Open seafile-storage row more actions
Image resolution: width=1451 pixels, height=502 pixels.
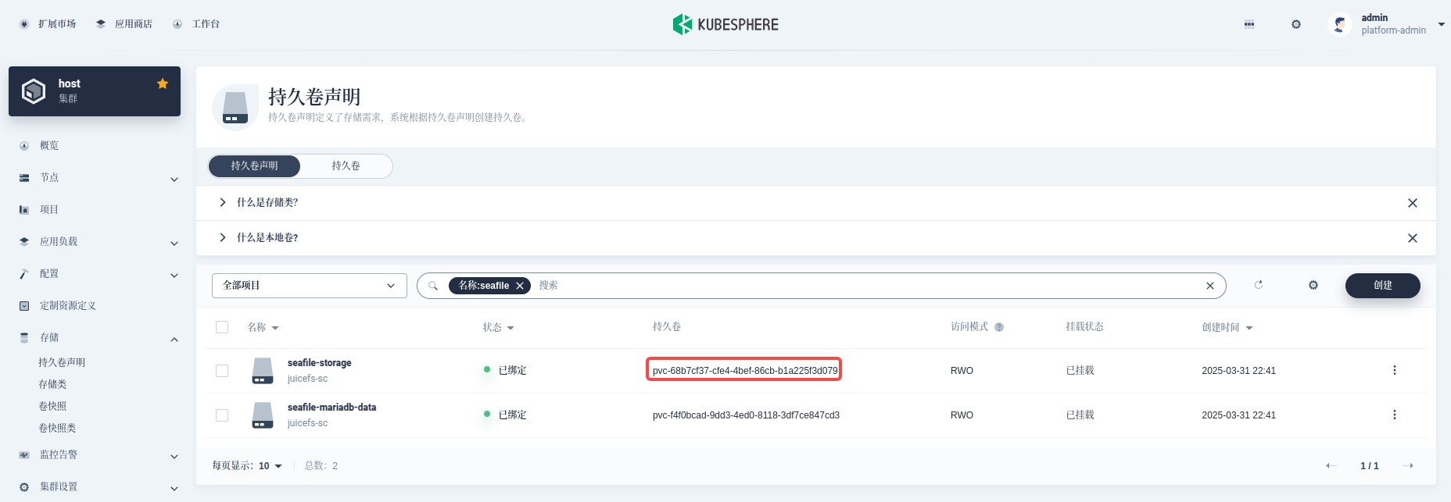(1395, 370)
